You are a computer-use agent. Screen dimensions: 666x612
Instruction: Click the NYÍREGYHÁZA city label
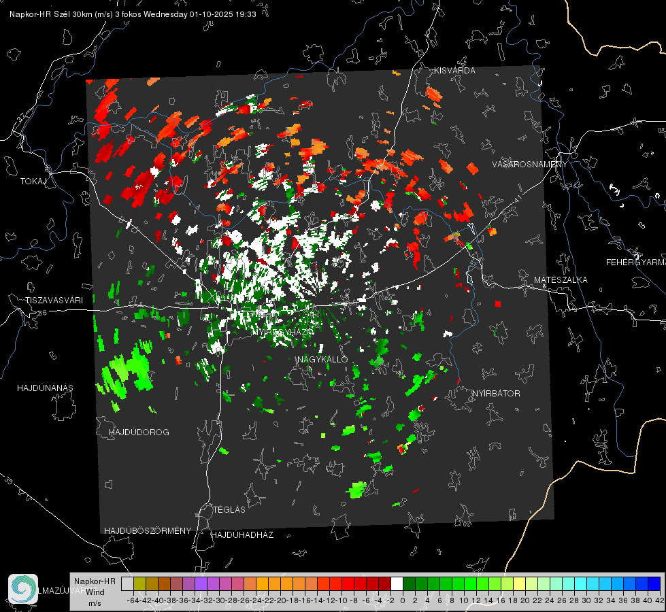[283, 333]
